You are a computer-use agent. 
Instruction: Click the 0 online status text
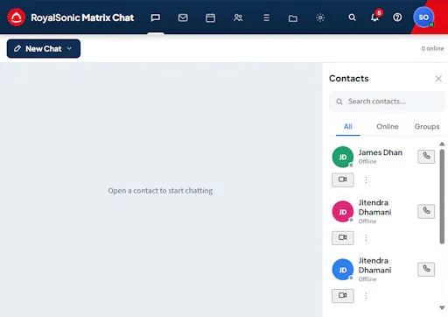(x=432, y=48)
